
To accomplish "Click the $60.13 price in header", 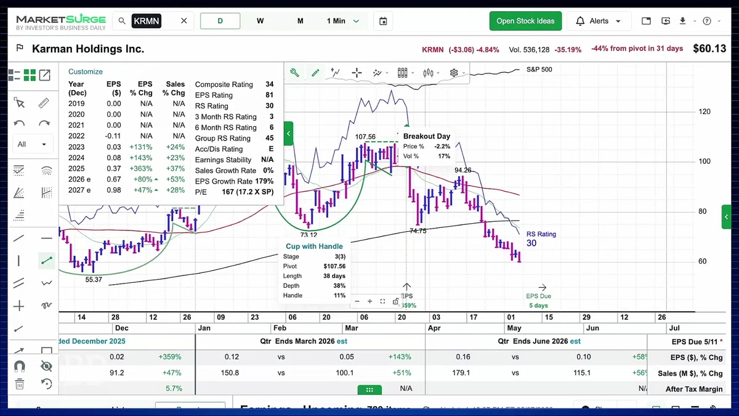I will (709, 49).
